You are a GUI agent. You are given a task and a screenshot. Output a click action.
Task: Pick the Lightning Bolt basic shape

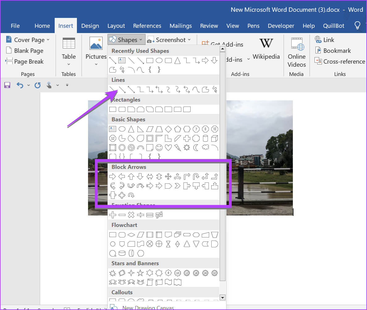click(x=177, y=147)
